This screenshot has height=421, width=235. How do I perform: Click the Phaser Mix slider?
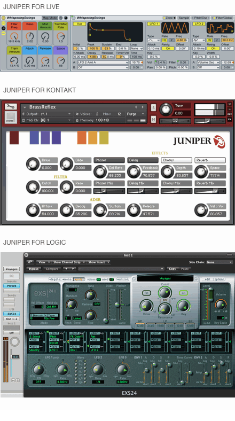click(109, 191)
